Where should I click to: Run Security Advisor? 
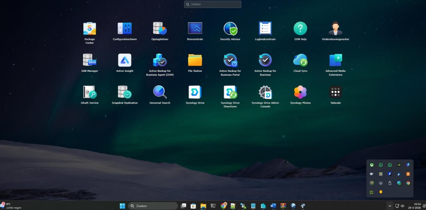pos(230,28)
